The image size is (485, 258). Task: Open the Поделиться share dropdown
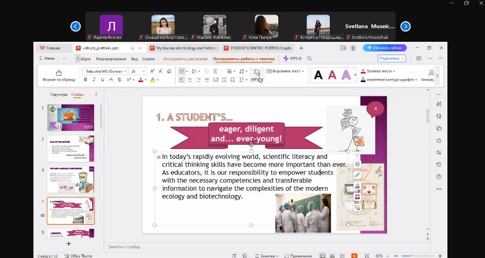pyautogui.click(x=392, y=59)
